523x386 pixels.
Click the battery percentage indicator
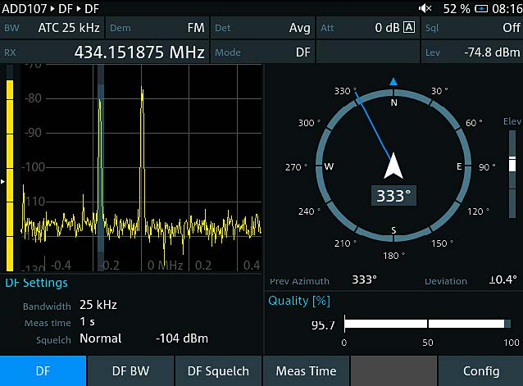coord(457,8)
